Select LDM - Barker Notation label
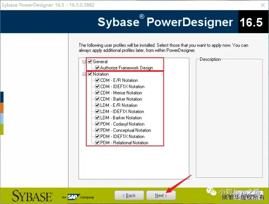The image size is (269, 204). [x=121, y=118]
